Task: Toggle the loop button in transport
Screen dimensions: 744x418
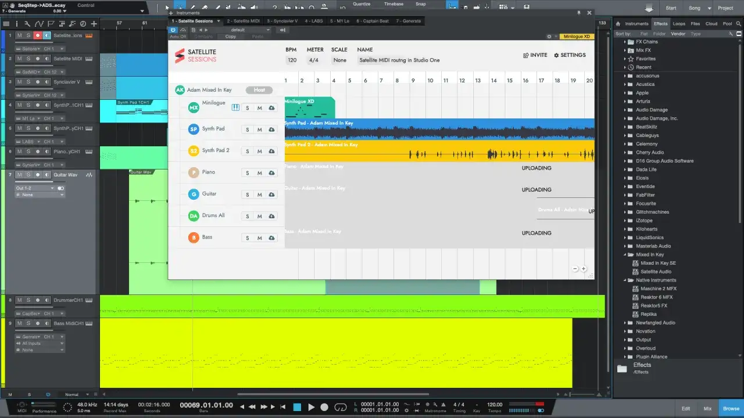Action: tap(341, 407)
